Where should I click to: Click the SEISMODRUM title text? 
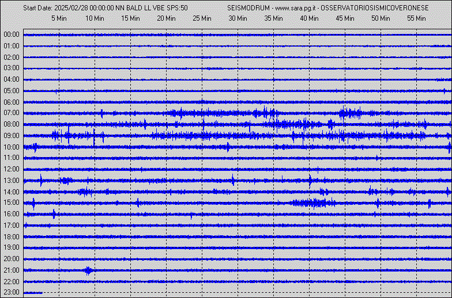(x=248, y=8)
